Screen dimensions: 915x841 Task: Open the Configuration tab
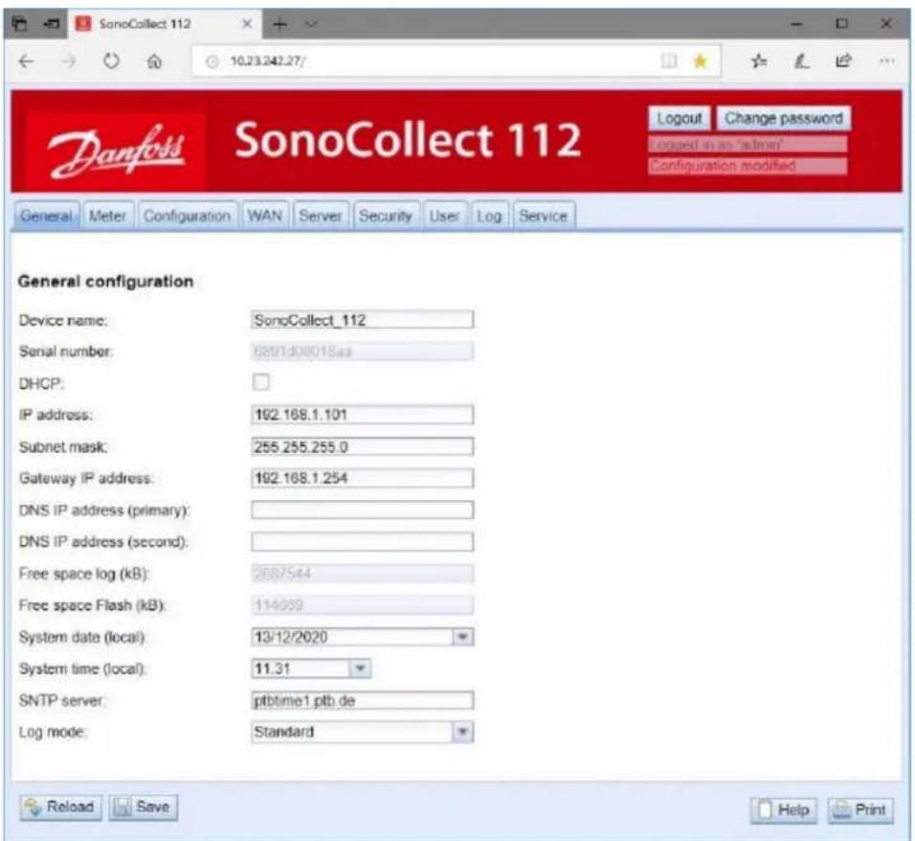(x=188, y=216)
